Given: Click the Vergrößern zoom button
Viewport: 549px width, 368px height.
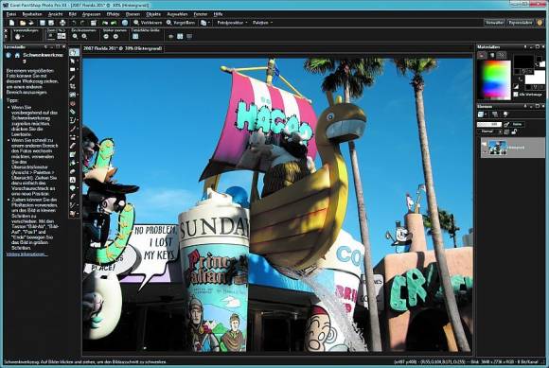Looking at the screenshot, I should (181, 23).
